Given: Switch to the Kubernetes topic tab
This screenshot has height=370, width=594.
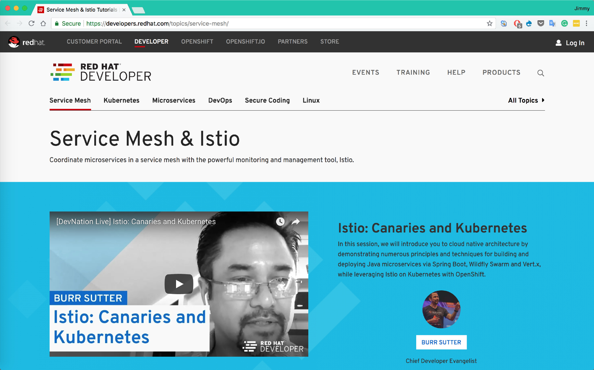Looking at the screenshot, I should point(121,100).
